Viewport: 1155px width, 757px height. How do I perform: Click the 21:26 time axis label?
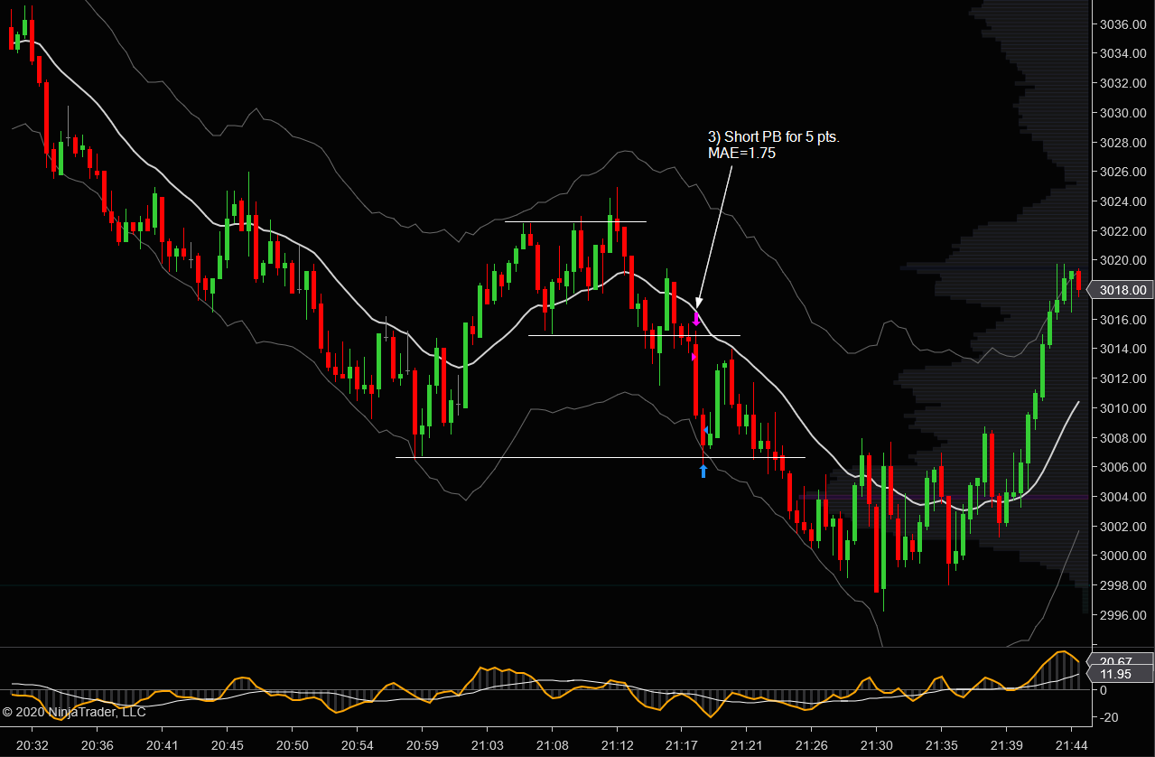[x=810, y=745]
